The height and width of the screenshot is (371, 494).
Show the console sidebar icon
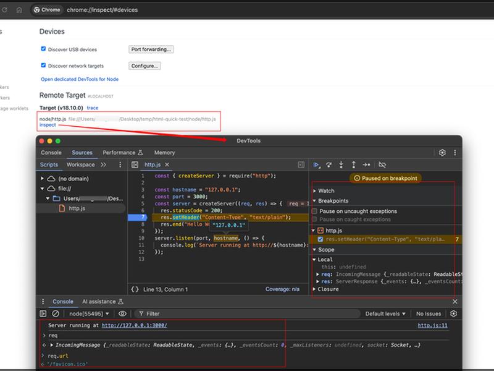coord(43,313)
